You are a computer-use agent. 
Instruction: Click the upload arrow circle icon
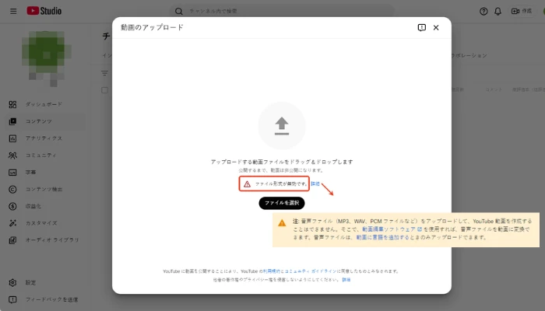coord(282,126)
